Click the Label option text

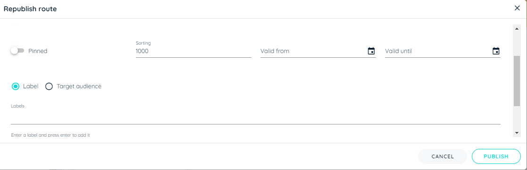(31, 86)
